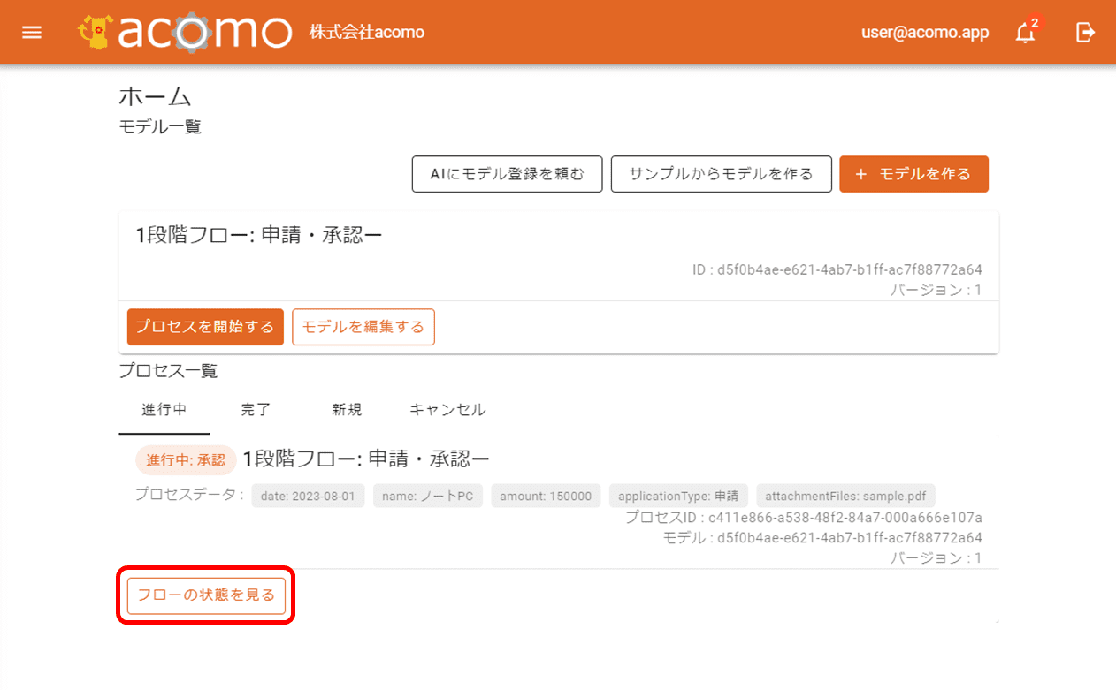
Task: Click the acomo logo
Action: point(185,32)
